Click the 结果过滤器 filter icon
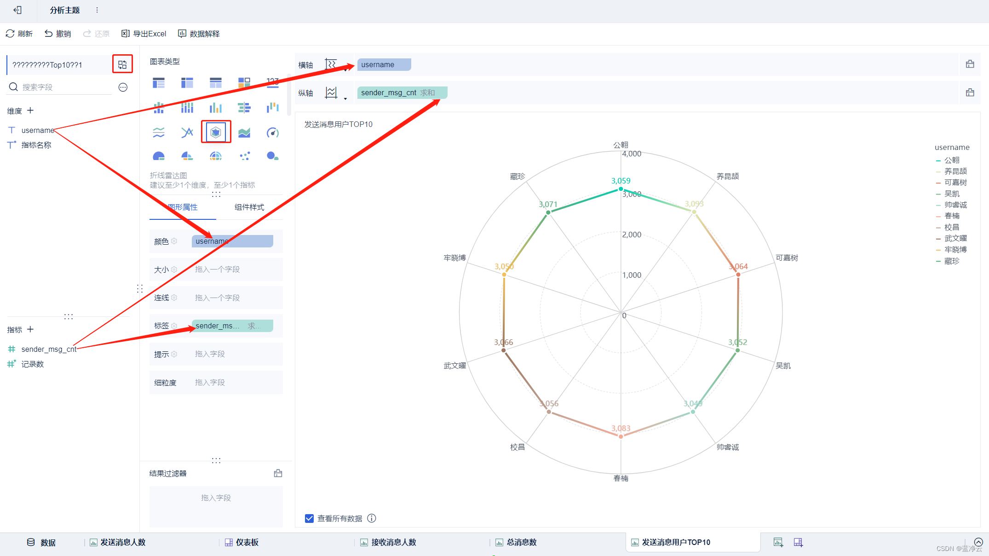Screen dimensions: 989x556 point(278,473)
